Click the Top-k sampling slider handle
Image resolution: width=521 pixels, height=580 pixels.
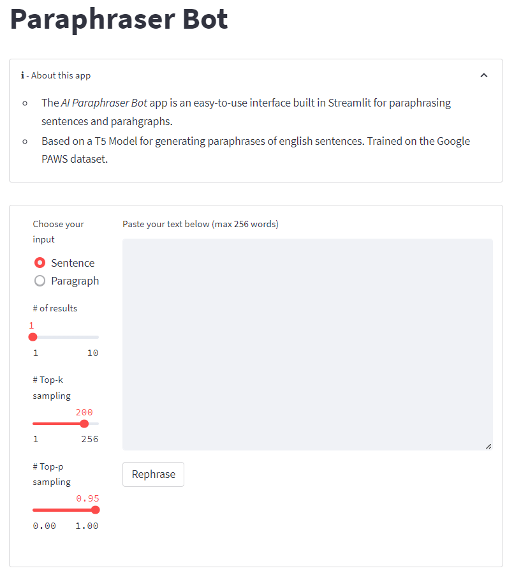84,423
